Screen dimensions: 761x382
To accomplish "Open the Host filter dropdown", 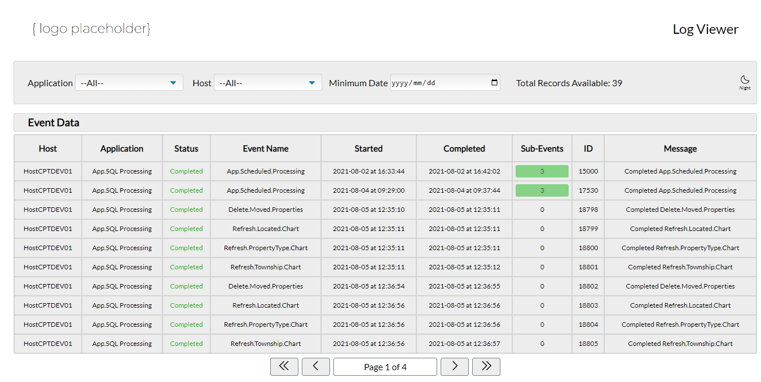I will coord(268,82).
